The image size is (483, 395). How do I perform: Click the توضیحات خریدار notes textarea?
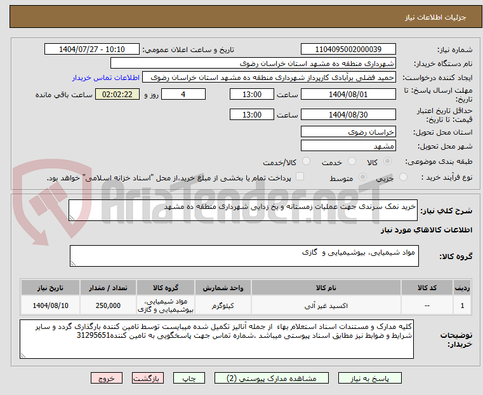217,339
